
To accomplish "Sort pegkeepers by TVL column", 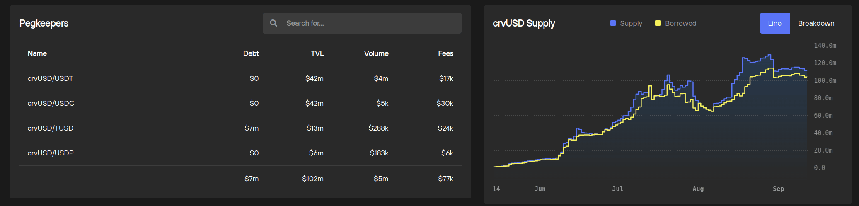I will tap(317, 53).
